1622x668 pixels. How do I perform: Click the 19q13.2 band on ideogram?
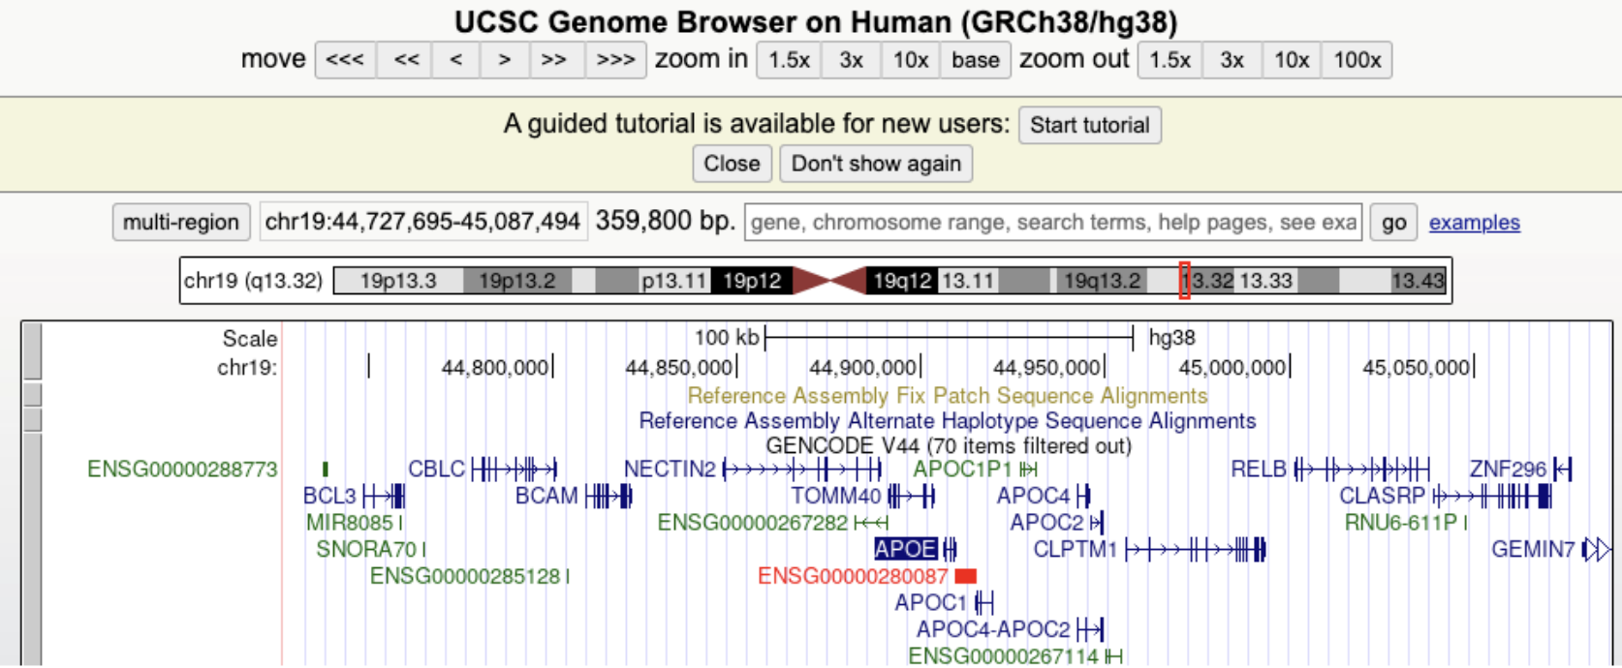pos(1102,281)
